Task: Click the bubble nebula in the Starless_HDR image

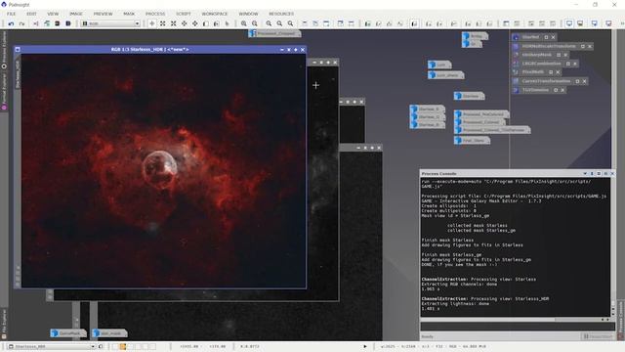Action: 160,168
